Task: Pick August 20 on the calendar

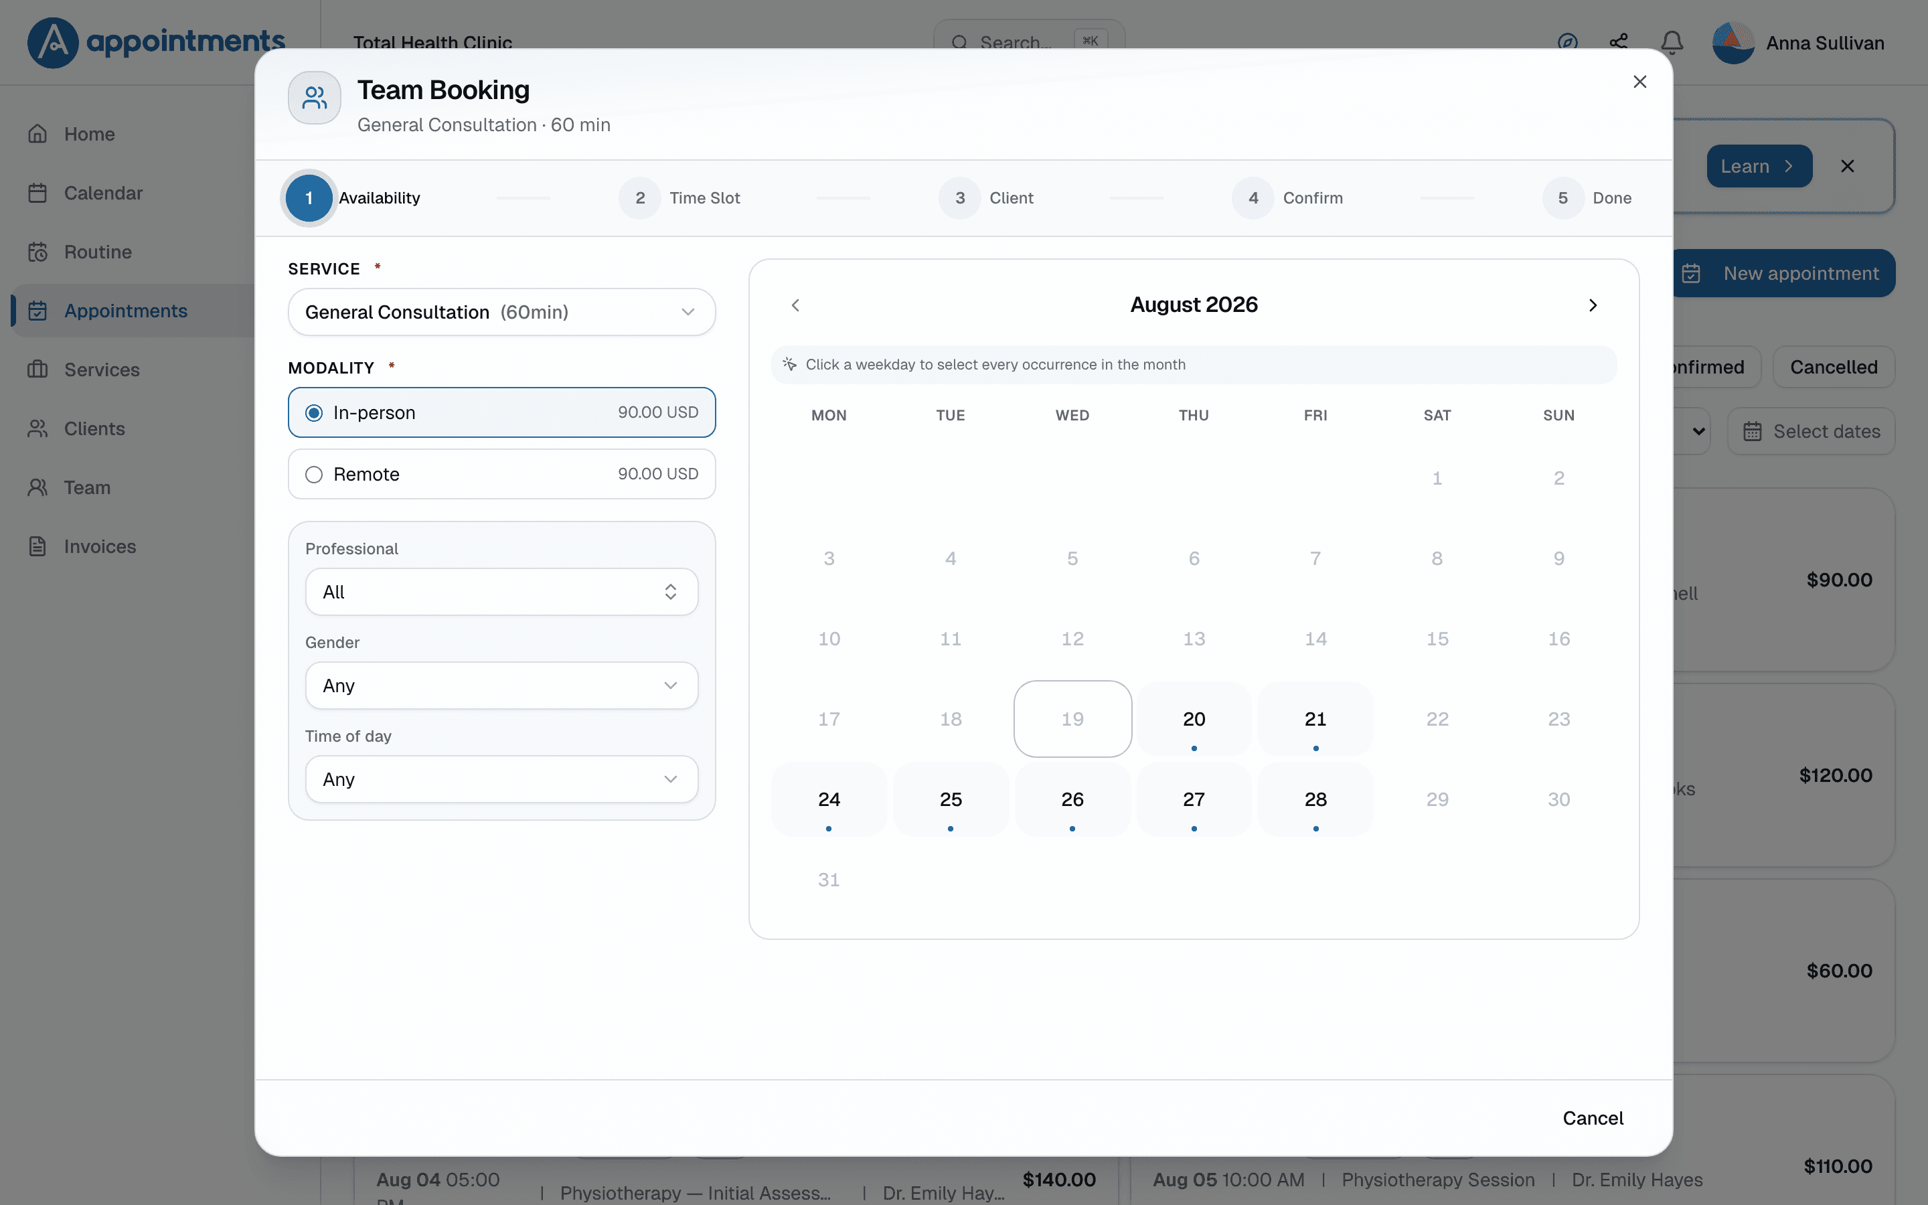Action: (1194, 719)
